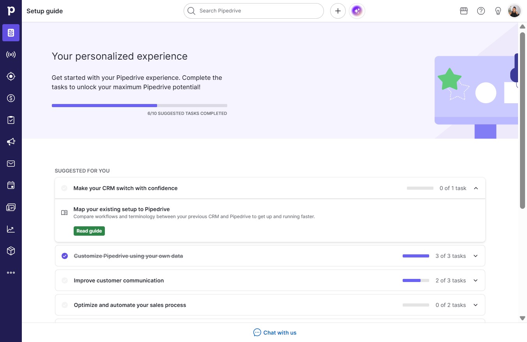Image resolution: width=527 pixels, height=342 pixels.
Task: Click the SUGGESTED FOR YOU heading
Action: (82, 171)
